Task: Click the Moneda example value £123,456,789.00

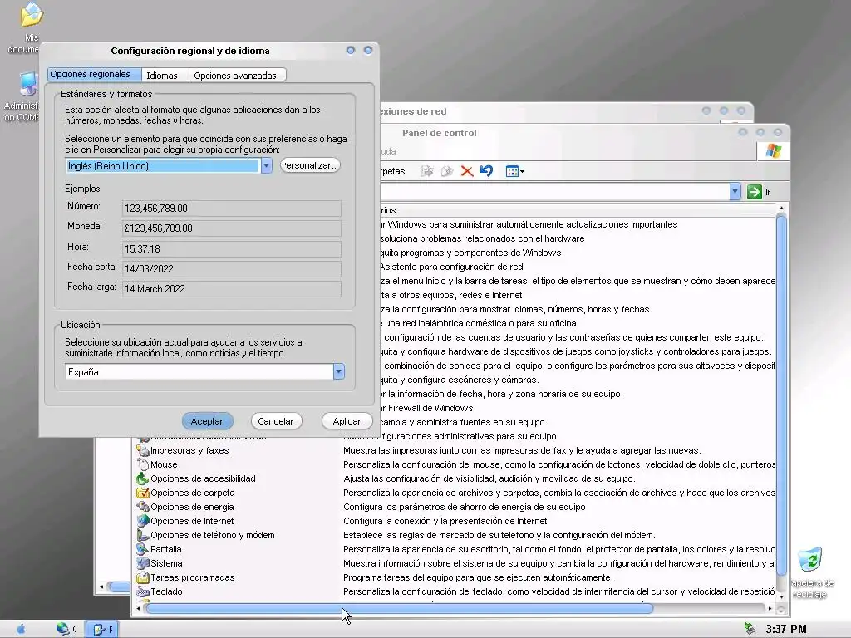Action: pos(159,228)
